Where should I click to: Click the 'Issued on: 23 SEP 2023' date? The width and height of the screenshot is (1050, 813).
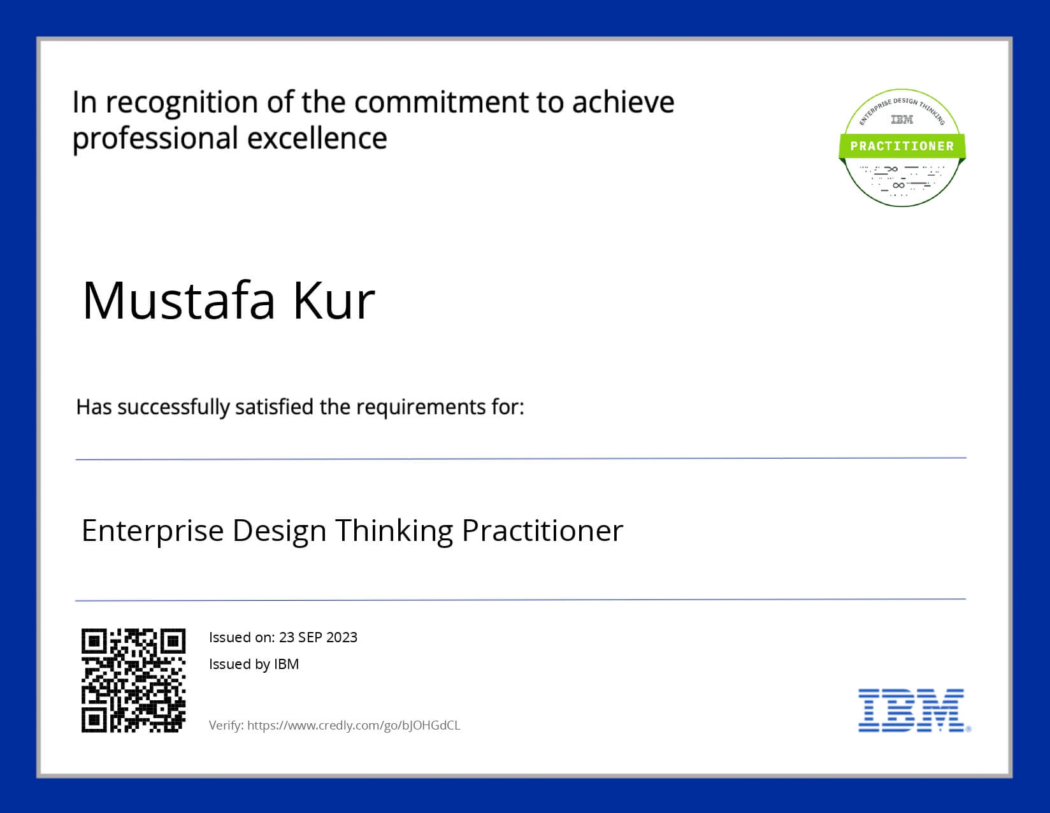pyautogui.click(x=283, y=637)
